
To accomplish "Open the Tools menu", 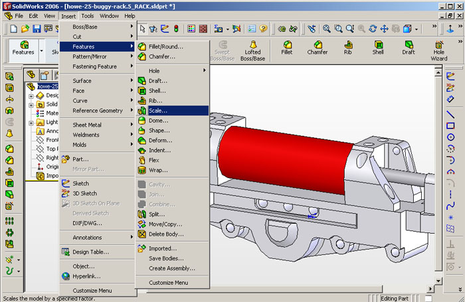I will 87,15.
